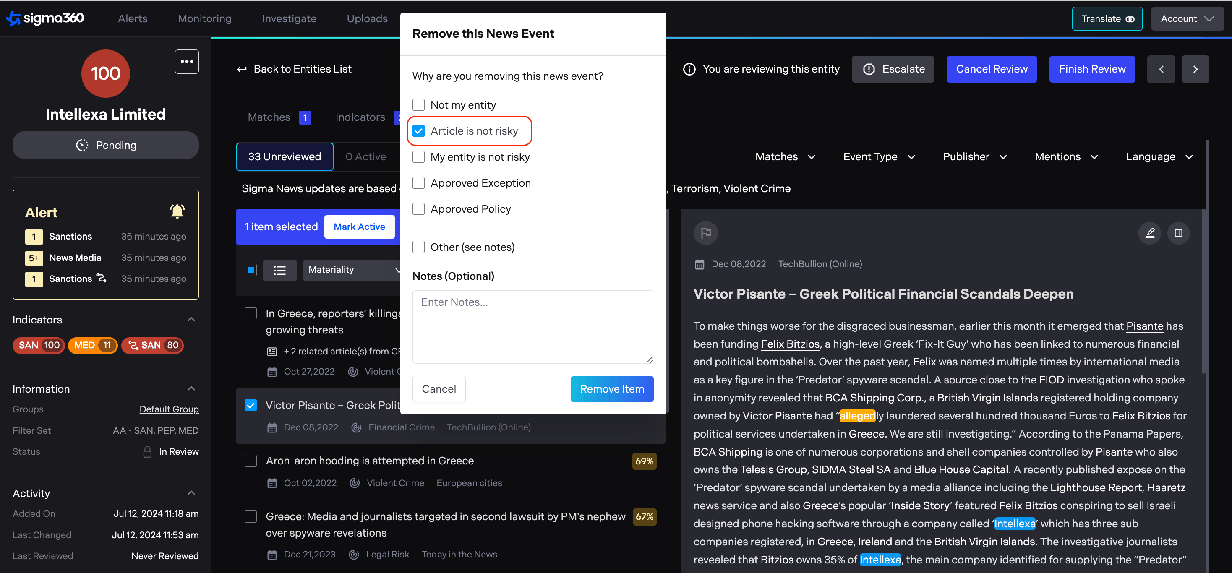Open the Event Type filter dropdown
1232x573 pixels.
(x=879, y=157)
